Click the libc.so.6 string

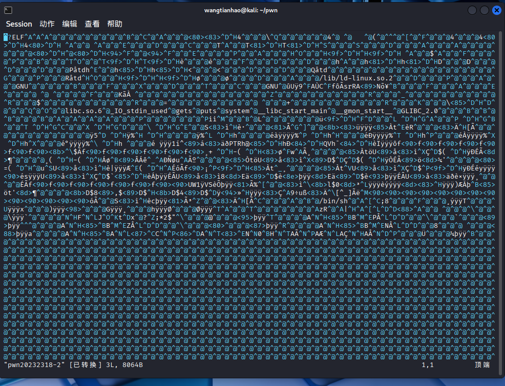83,111
